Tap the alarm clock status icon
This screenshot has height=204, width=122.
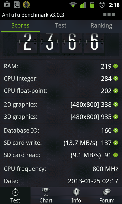point(102,5)
